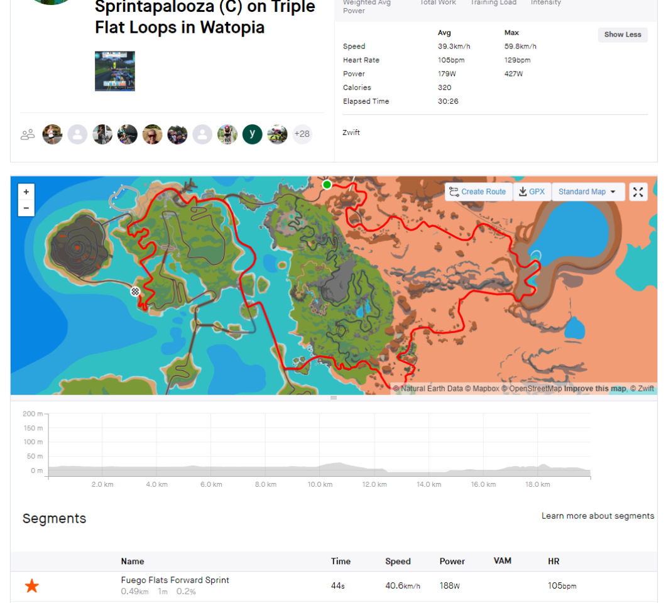The height and width of the screenshot is (603, 671).
Task: Click the Improve this map link
Action: (x=594, y=388)
